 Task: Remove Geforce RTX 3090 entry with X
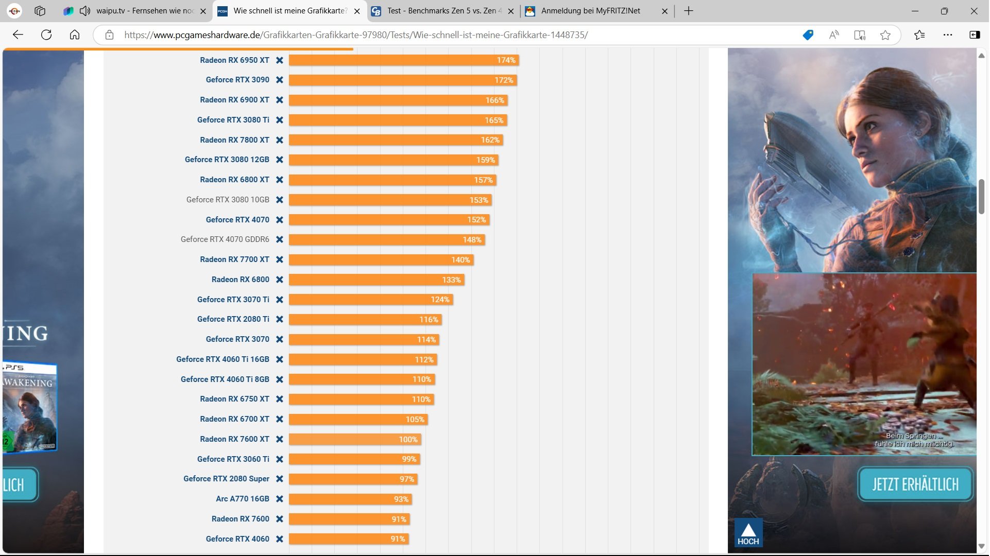(279, 80)
